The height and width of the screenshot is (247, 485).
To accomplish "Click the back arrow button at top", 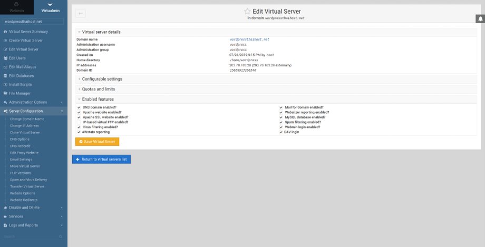I will click(x=80, y=13).
